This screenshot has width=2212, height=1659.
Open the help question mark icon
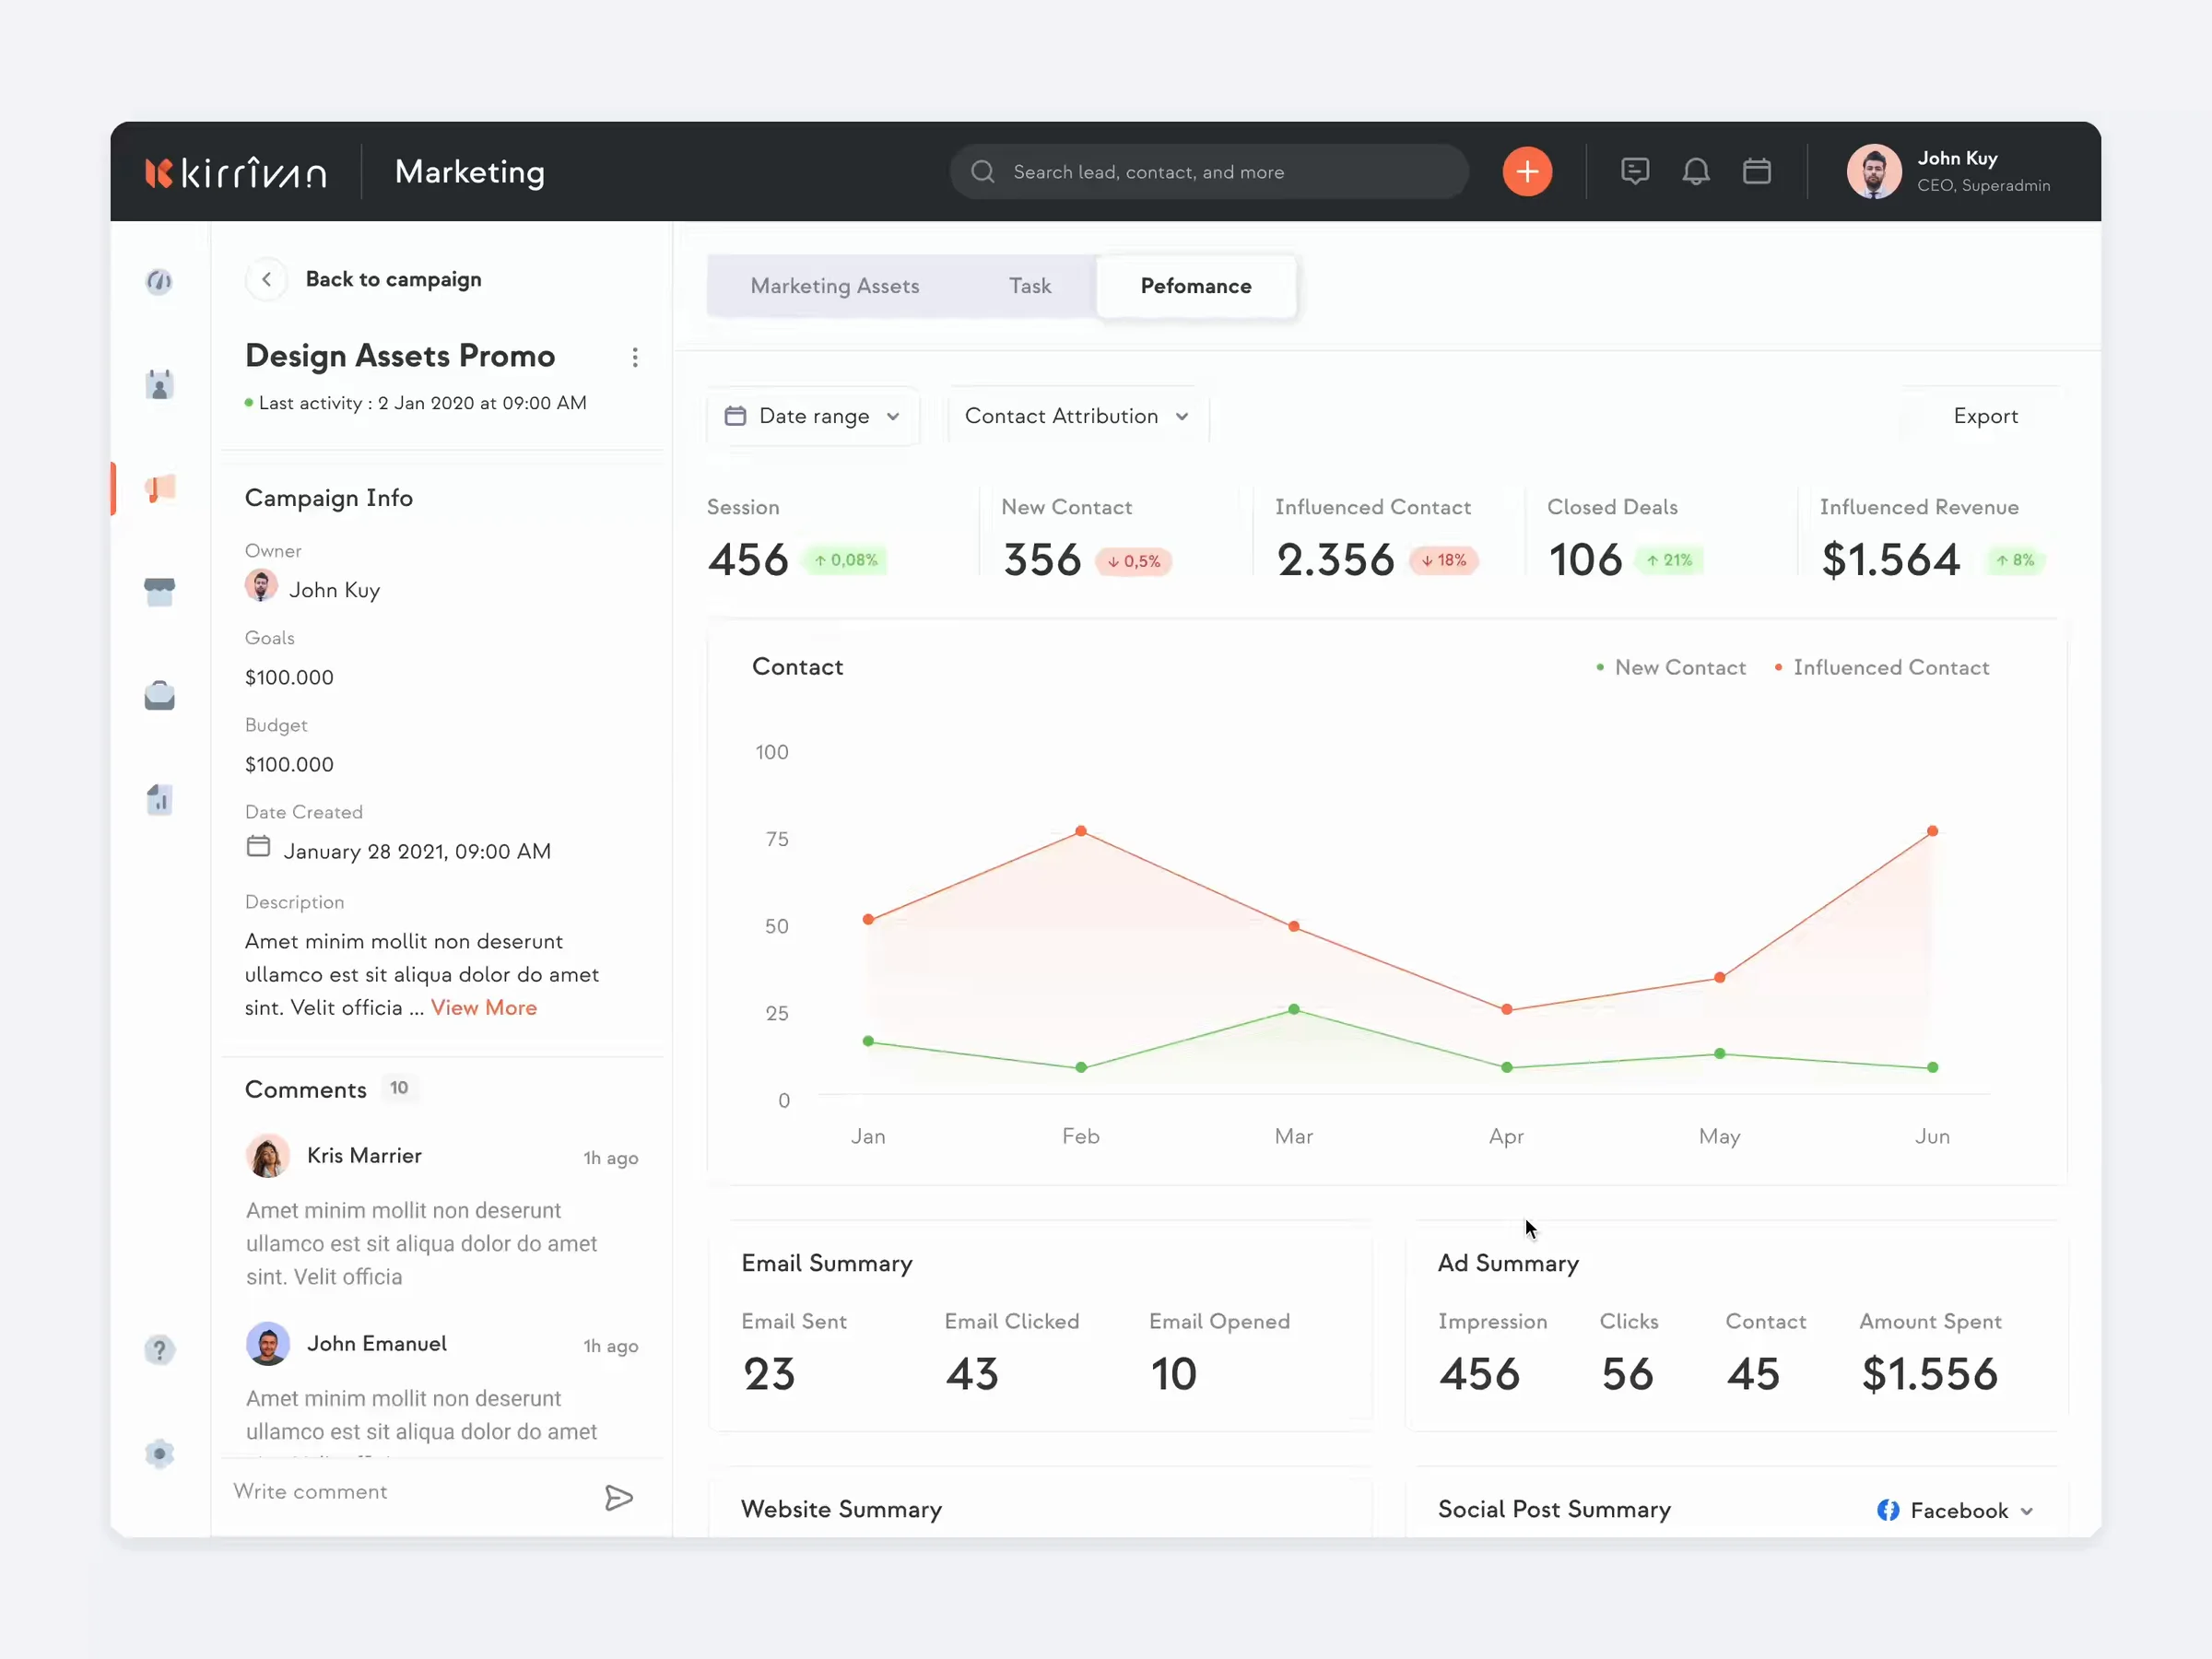(x=160, y=1350)
